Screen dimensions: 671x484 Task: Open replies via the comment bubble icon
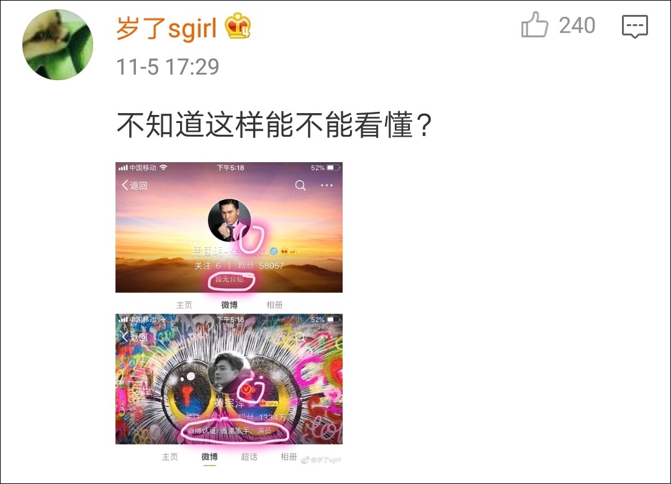634,26
